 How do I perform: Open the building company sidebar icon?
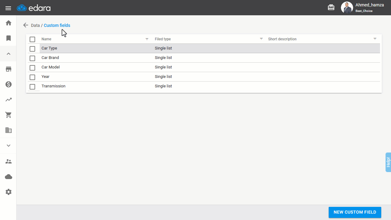(9, 130)
